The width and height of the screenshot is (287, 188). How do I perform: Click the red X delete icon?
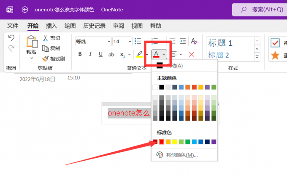pyautogui.click(x=192, y=54)
